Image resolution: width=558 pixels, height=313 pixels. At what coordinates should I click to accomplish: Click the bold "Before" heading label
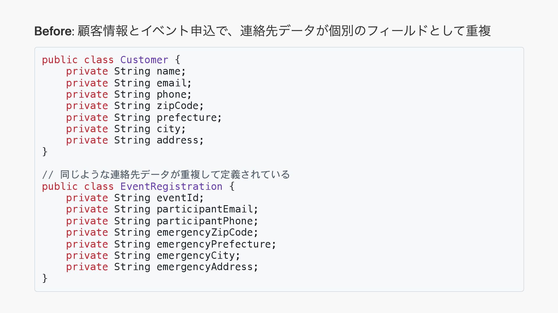pos(53,31)
